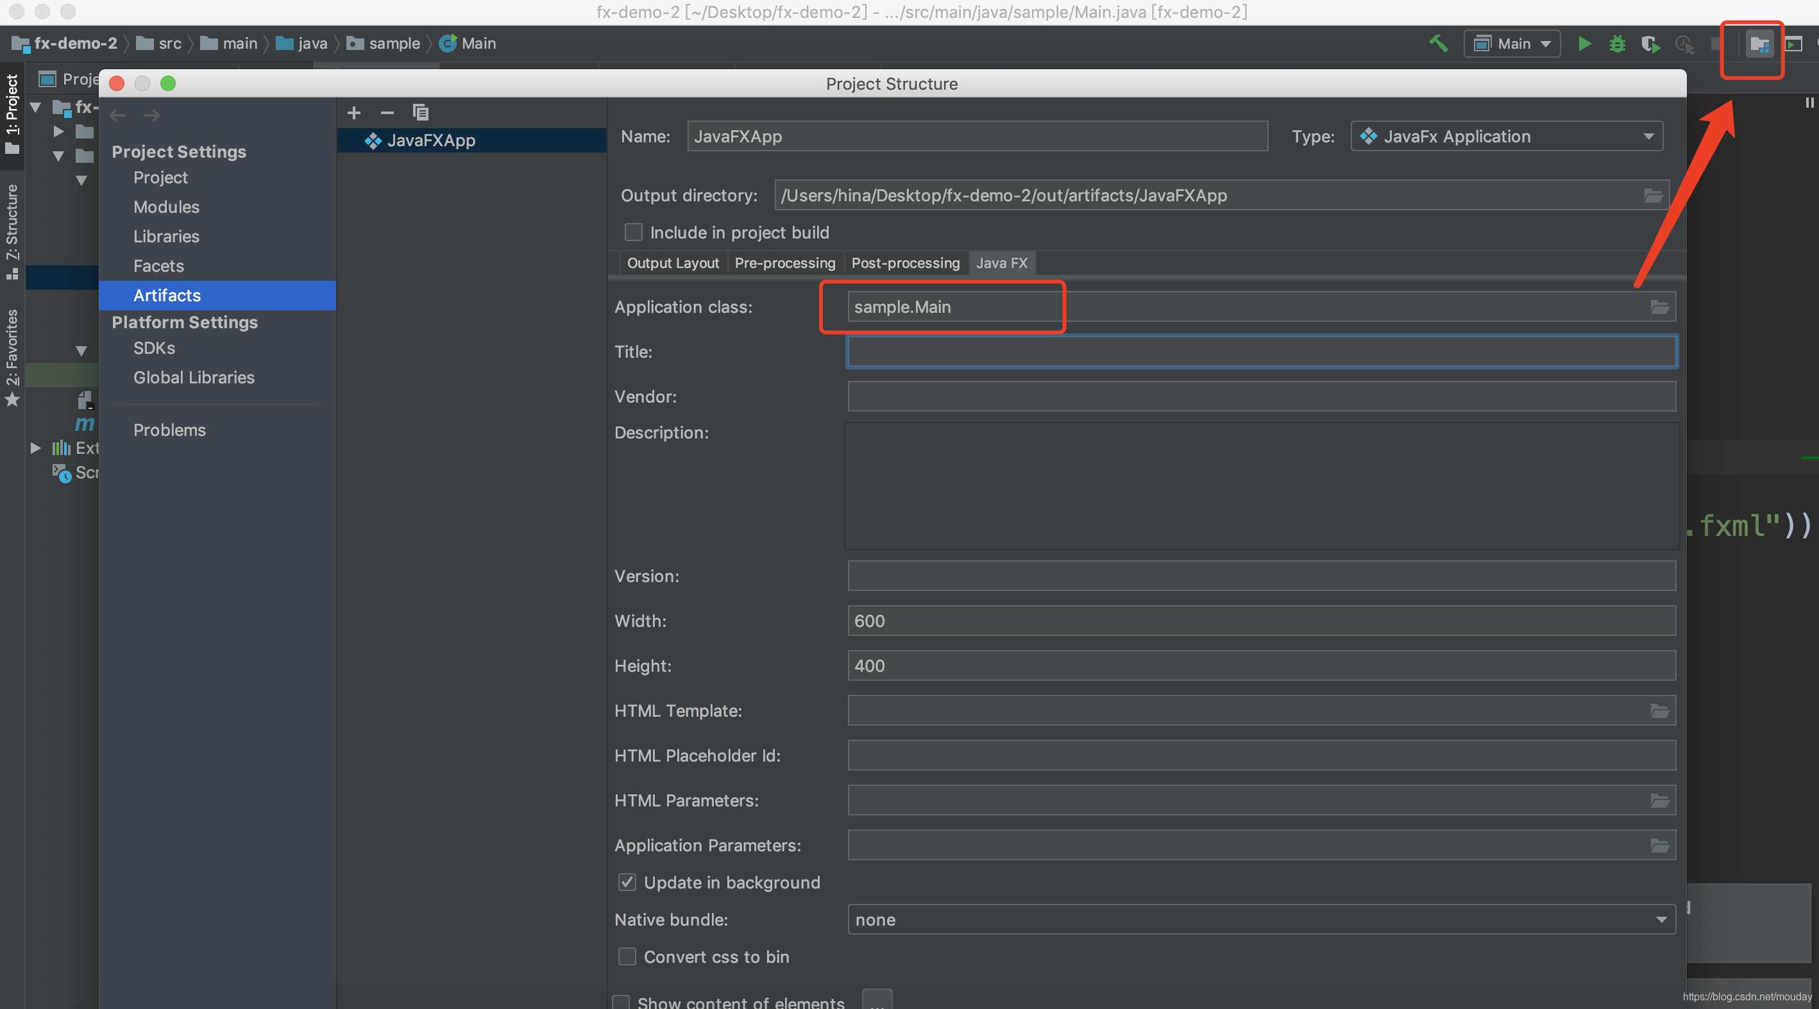
Task: Switch to the Output Layout tab
Action: 672,263
